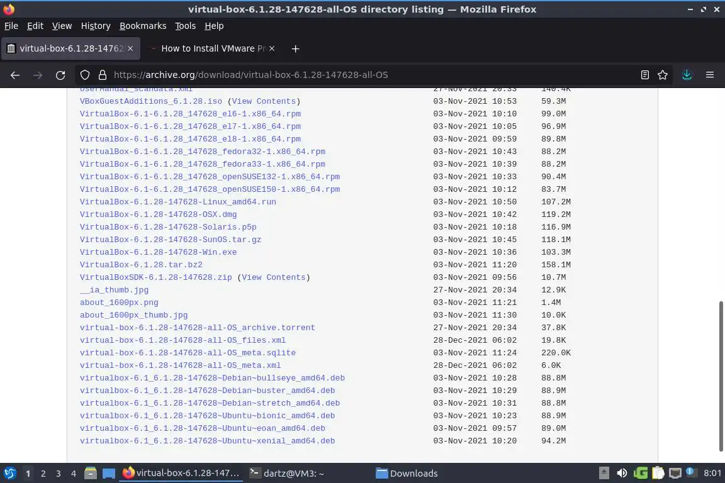
Task: Open the History menu
Action: click(x=96, y=26)
